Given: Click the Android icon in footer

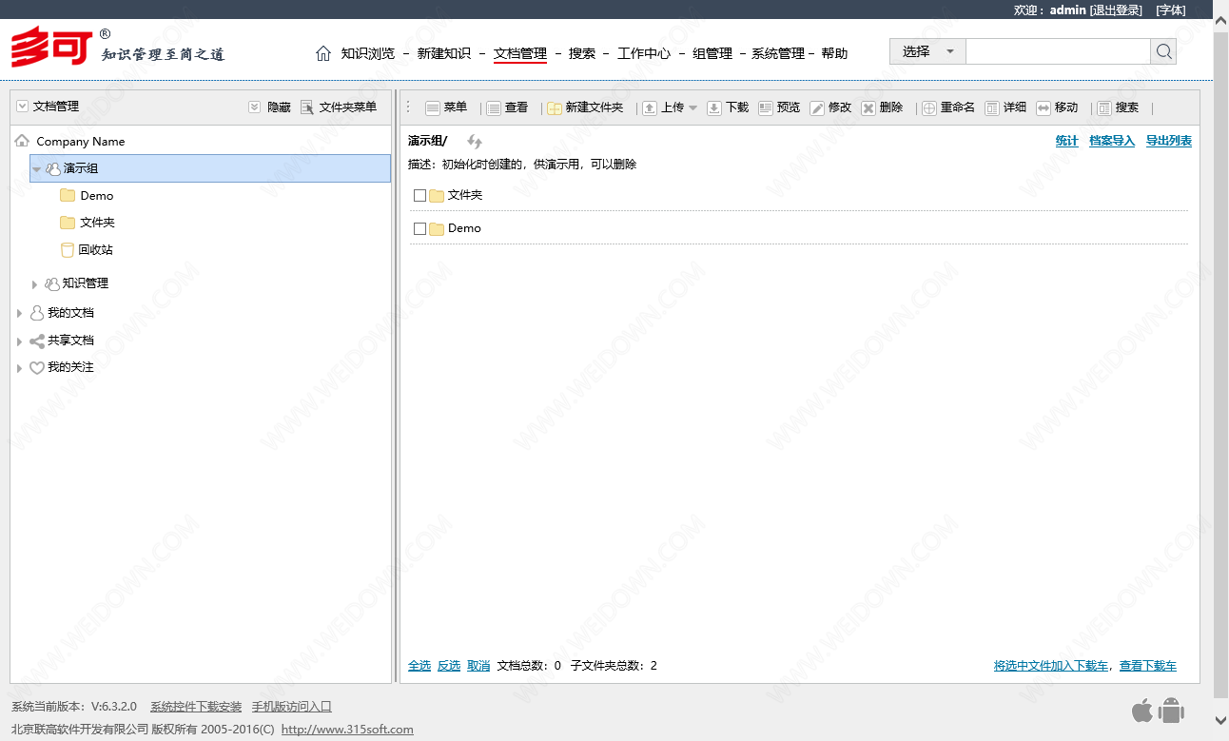Looking at the screenshot, I should pyautogui.click(x=1171, y=710).
